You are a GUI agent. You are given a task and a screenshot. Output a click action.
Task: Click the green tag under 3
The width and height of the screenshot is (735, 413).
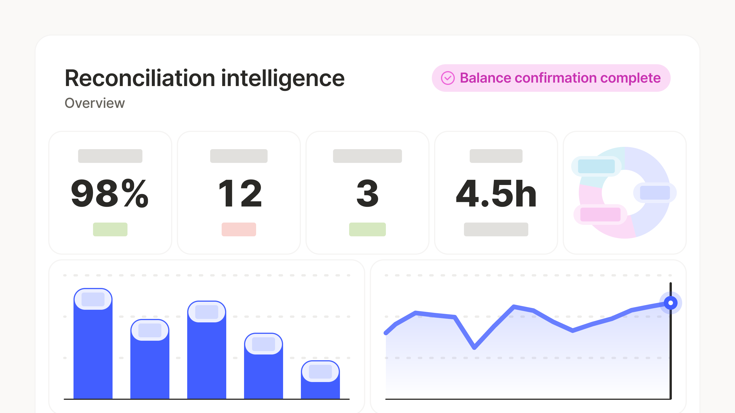click(x=367, y=229)
